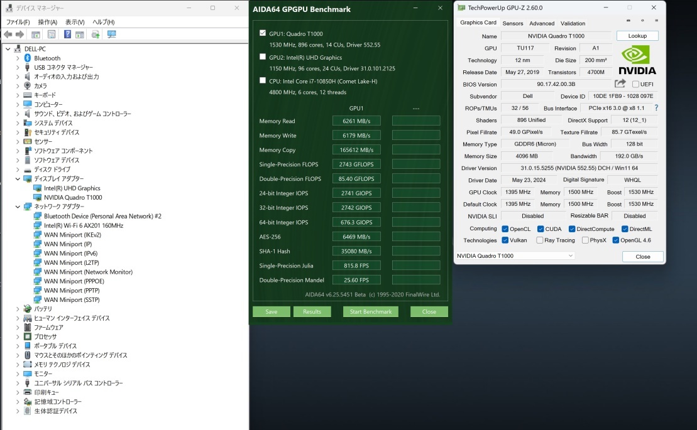This screenshot has width=697, height=430.
Task: Click the keyboard (キーボード) category icon
Action: point(28,95)
